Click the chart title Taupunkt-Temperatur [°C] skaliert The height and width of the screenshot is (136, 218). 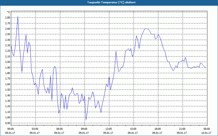[111, 2]
